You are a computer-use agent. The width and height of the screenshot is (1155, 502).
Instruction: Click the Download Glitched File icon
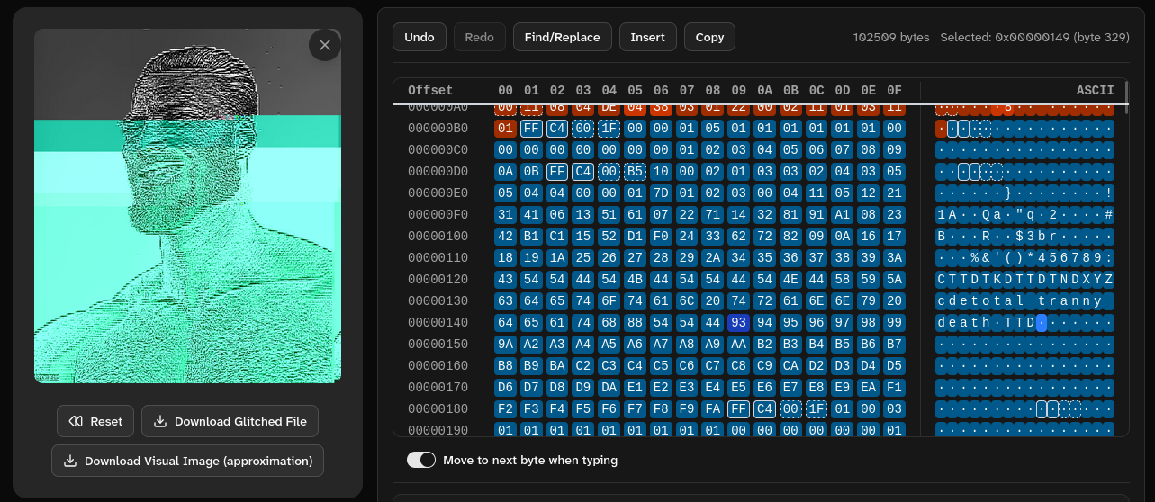pos(160,421)
